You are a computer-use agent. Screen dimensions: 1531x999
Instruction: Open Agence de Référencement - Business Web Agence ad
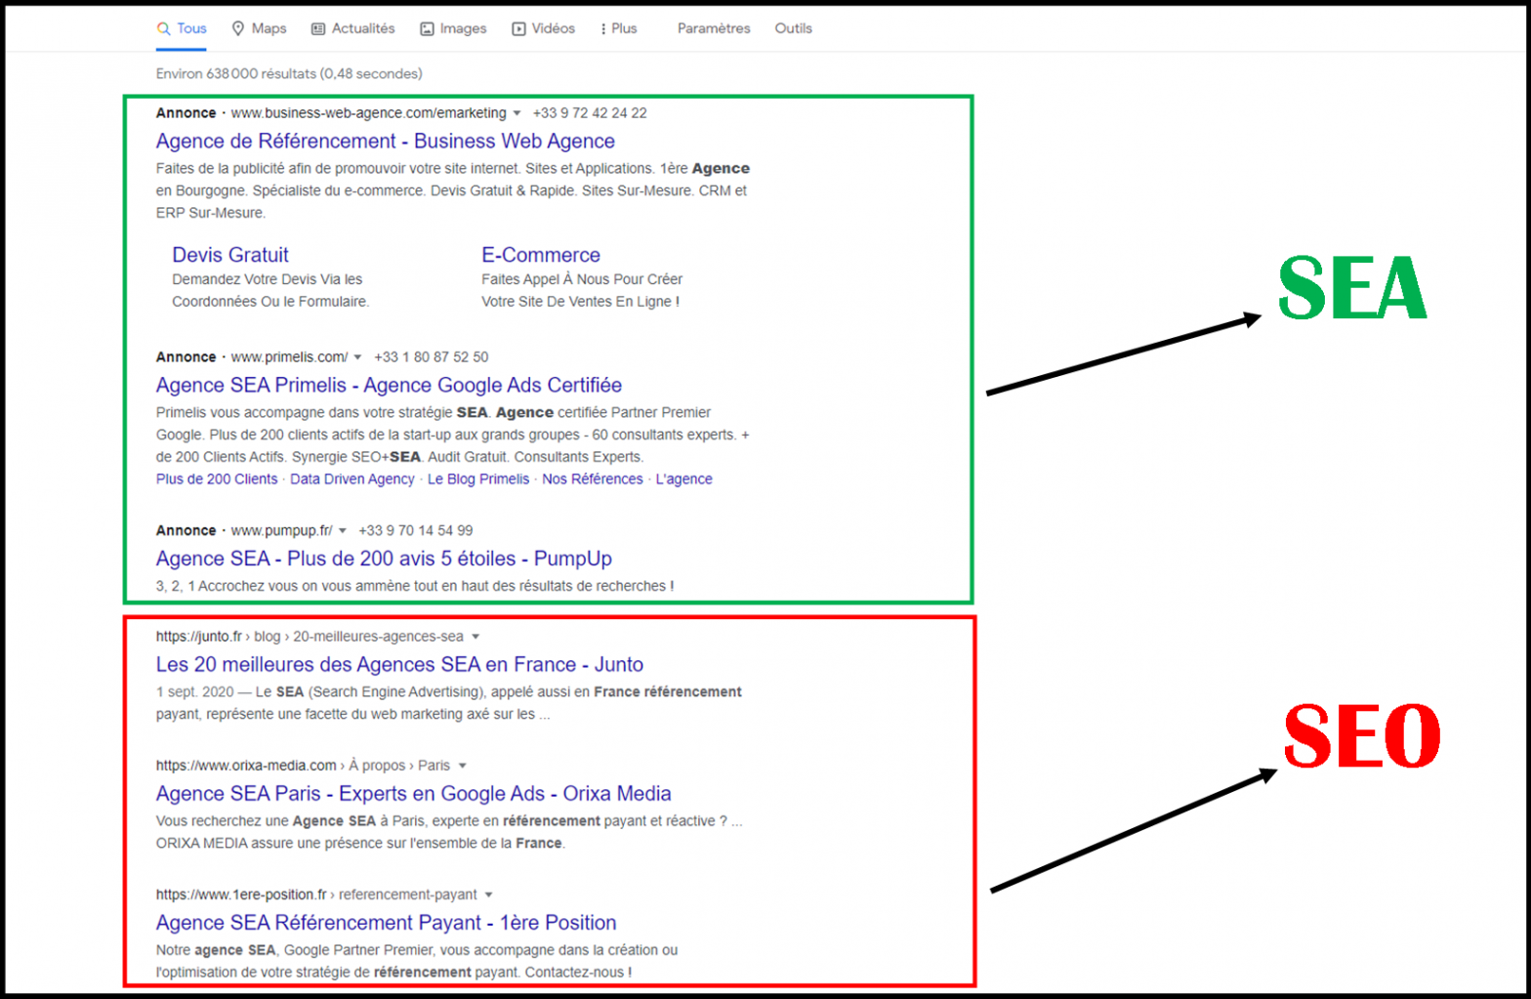385,141
